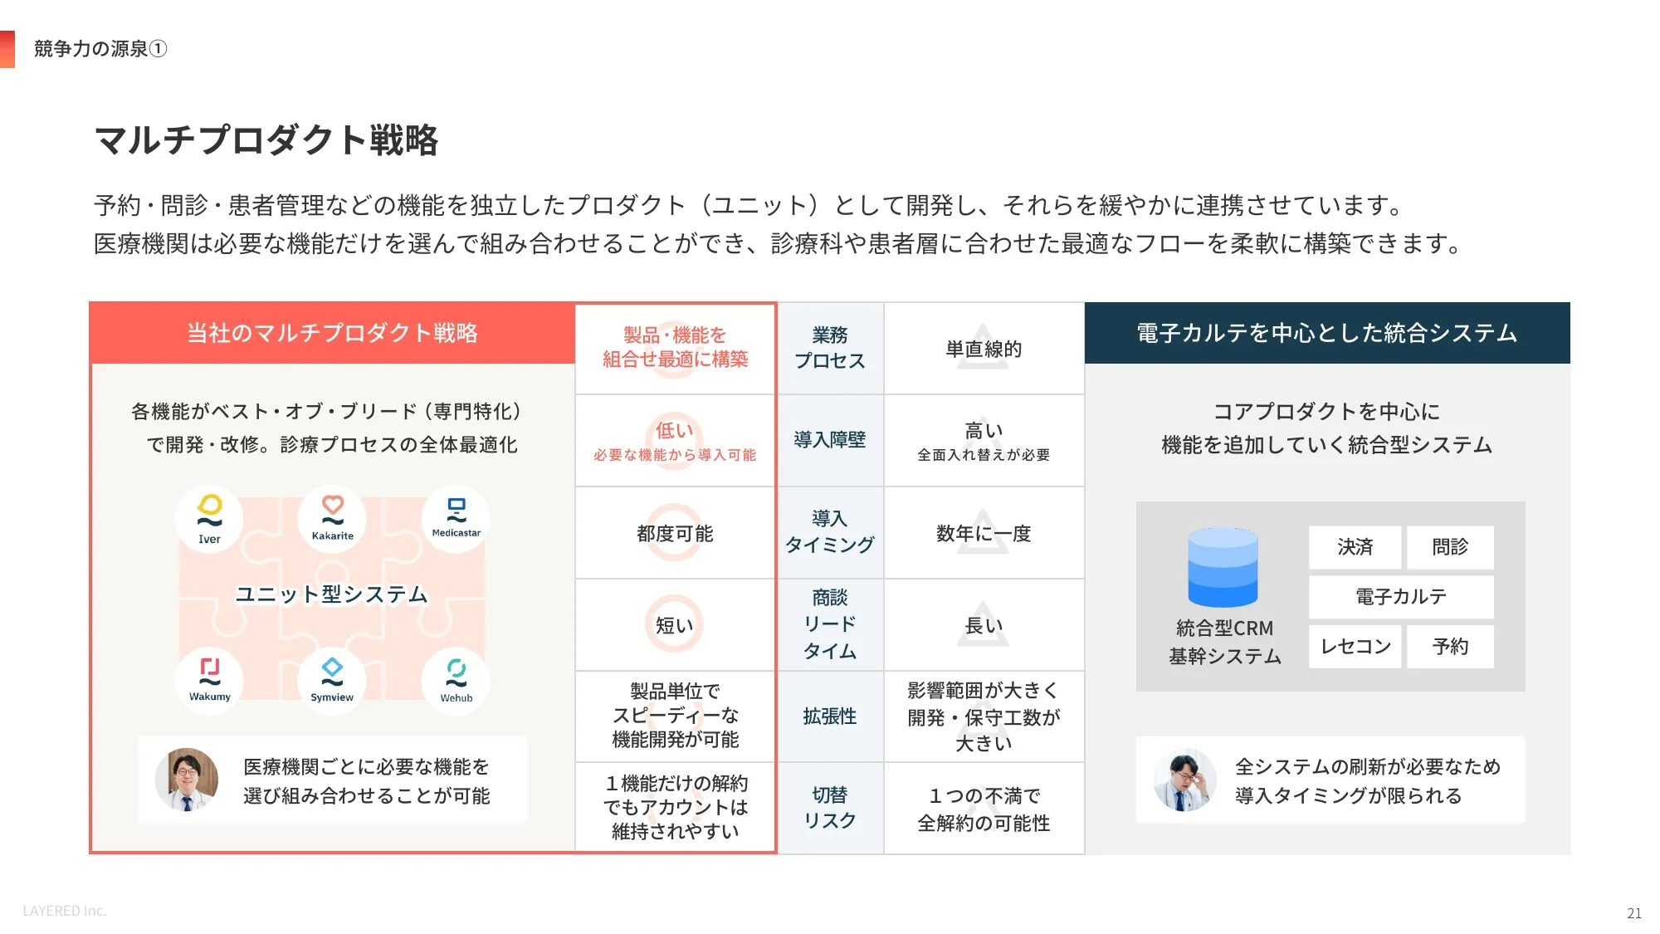The image size is (1660, 934).
Task: Click the 1機能だけの解約でもアカウントは維持されやすい cell
Action: pos(676,808)
